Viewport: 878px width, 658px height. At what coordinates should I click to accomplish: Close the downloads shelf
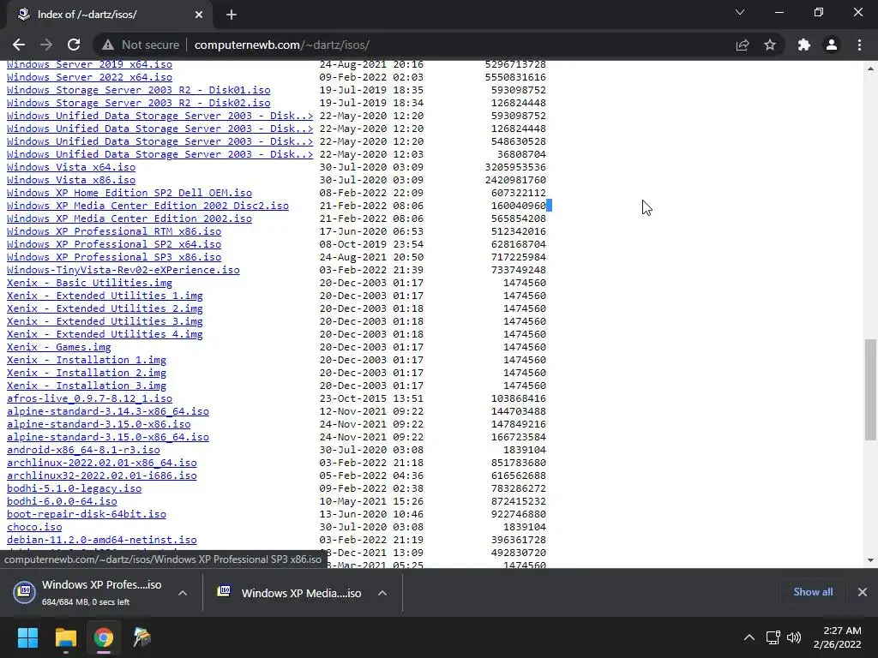pyautogui.click(x=863, y=592)
